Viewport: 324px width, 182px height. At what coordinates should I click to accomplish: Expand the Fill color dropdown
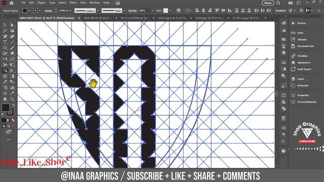29,11
